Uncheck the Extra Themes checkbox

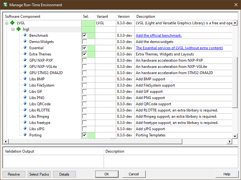click(84, 54)
